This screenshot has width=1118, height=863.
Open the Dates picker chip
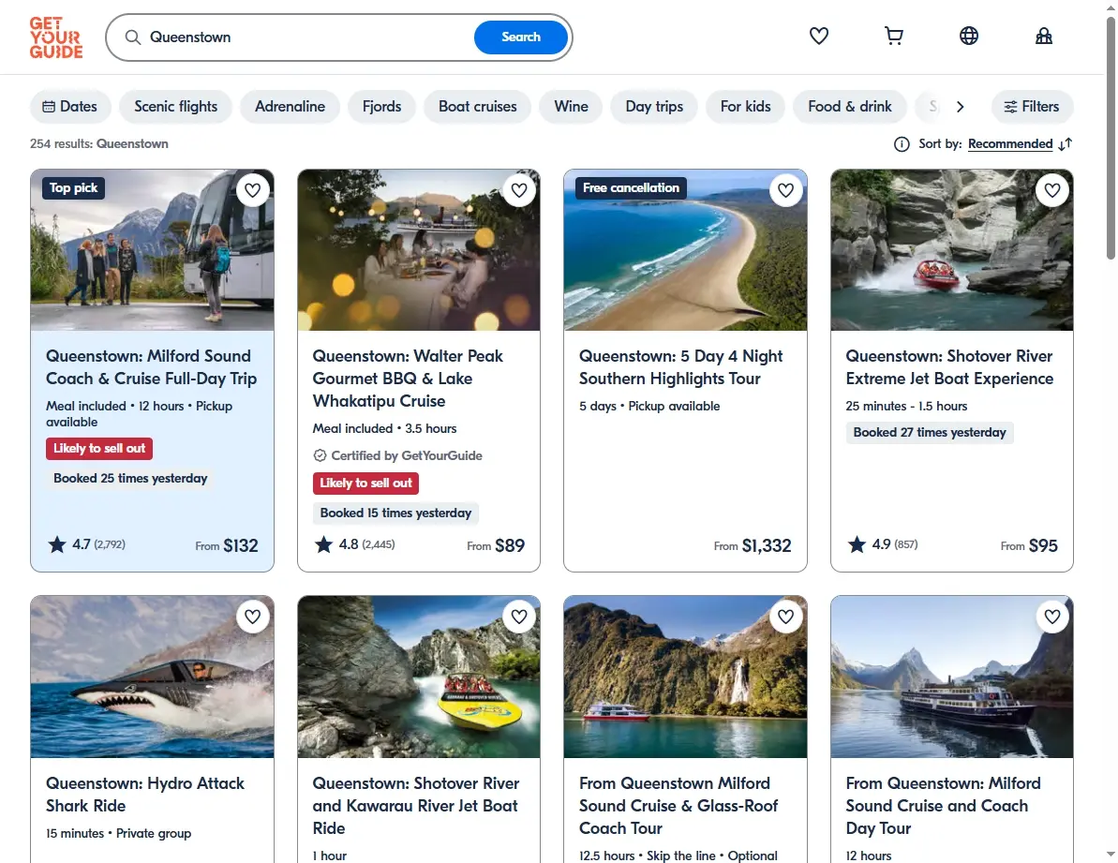(70, 107)
